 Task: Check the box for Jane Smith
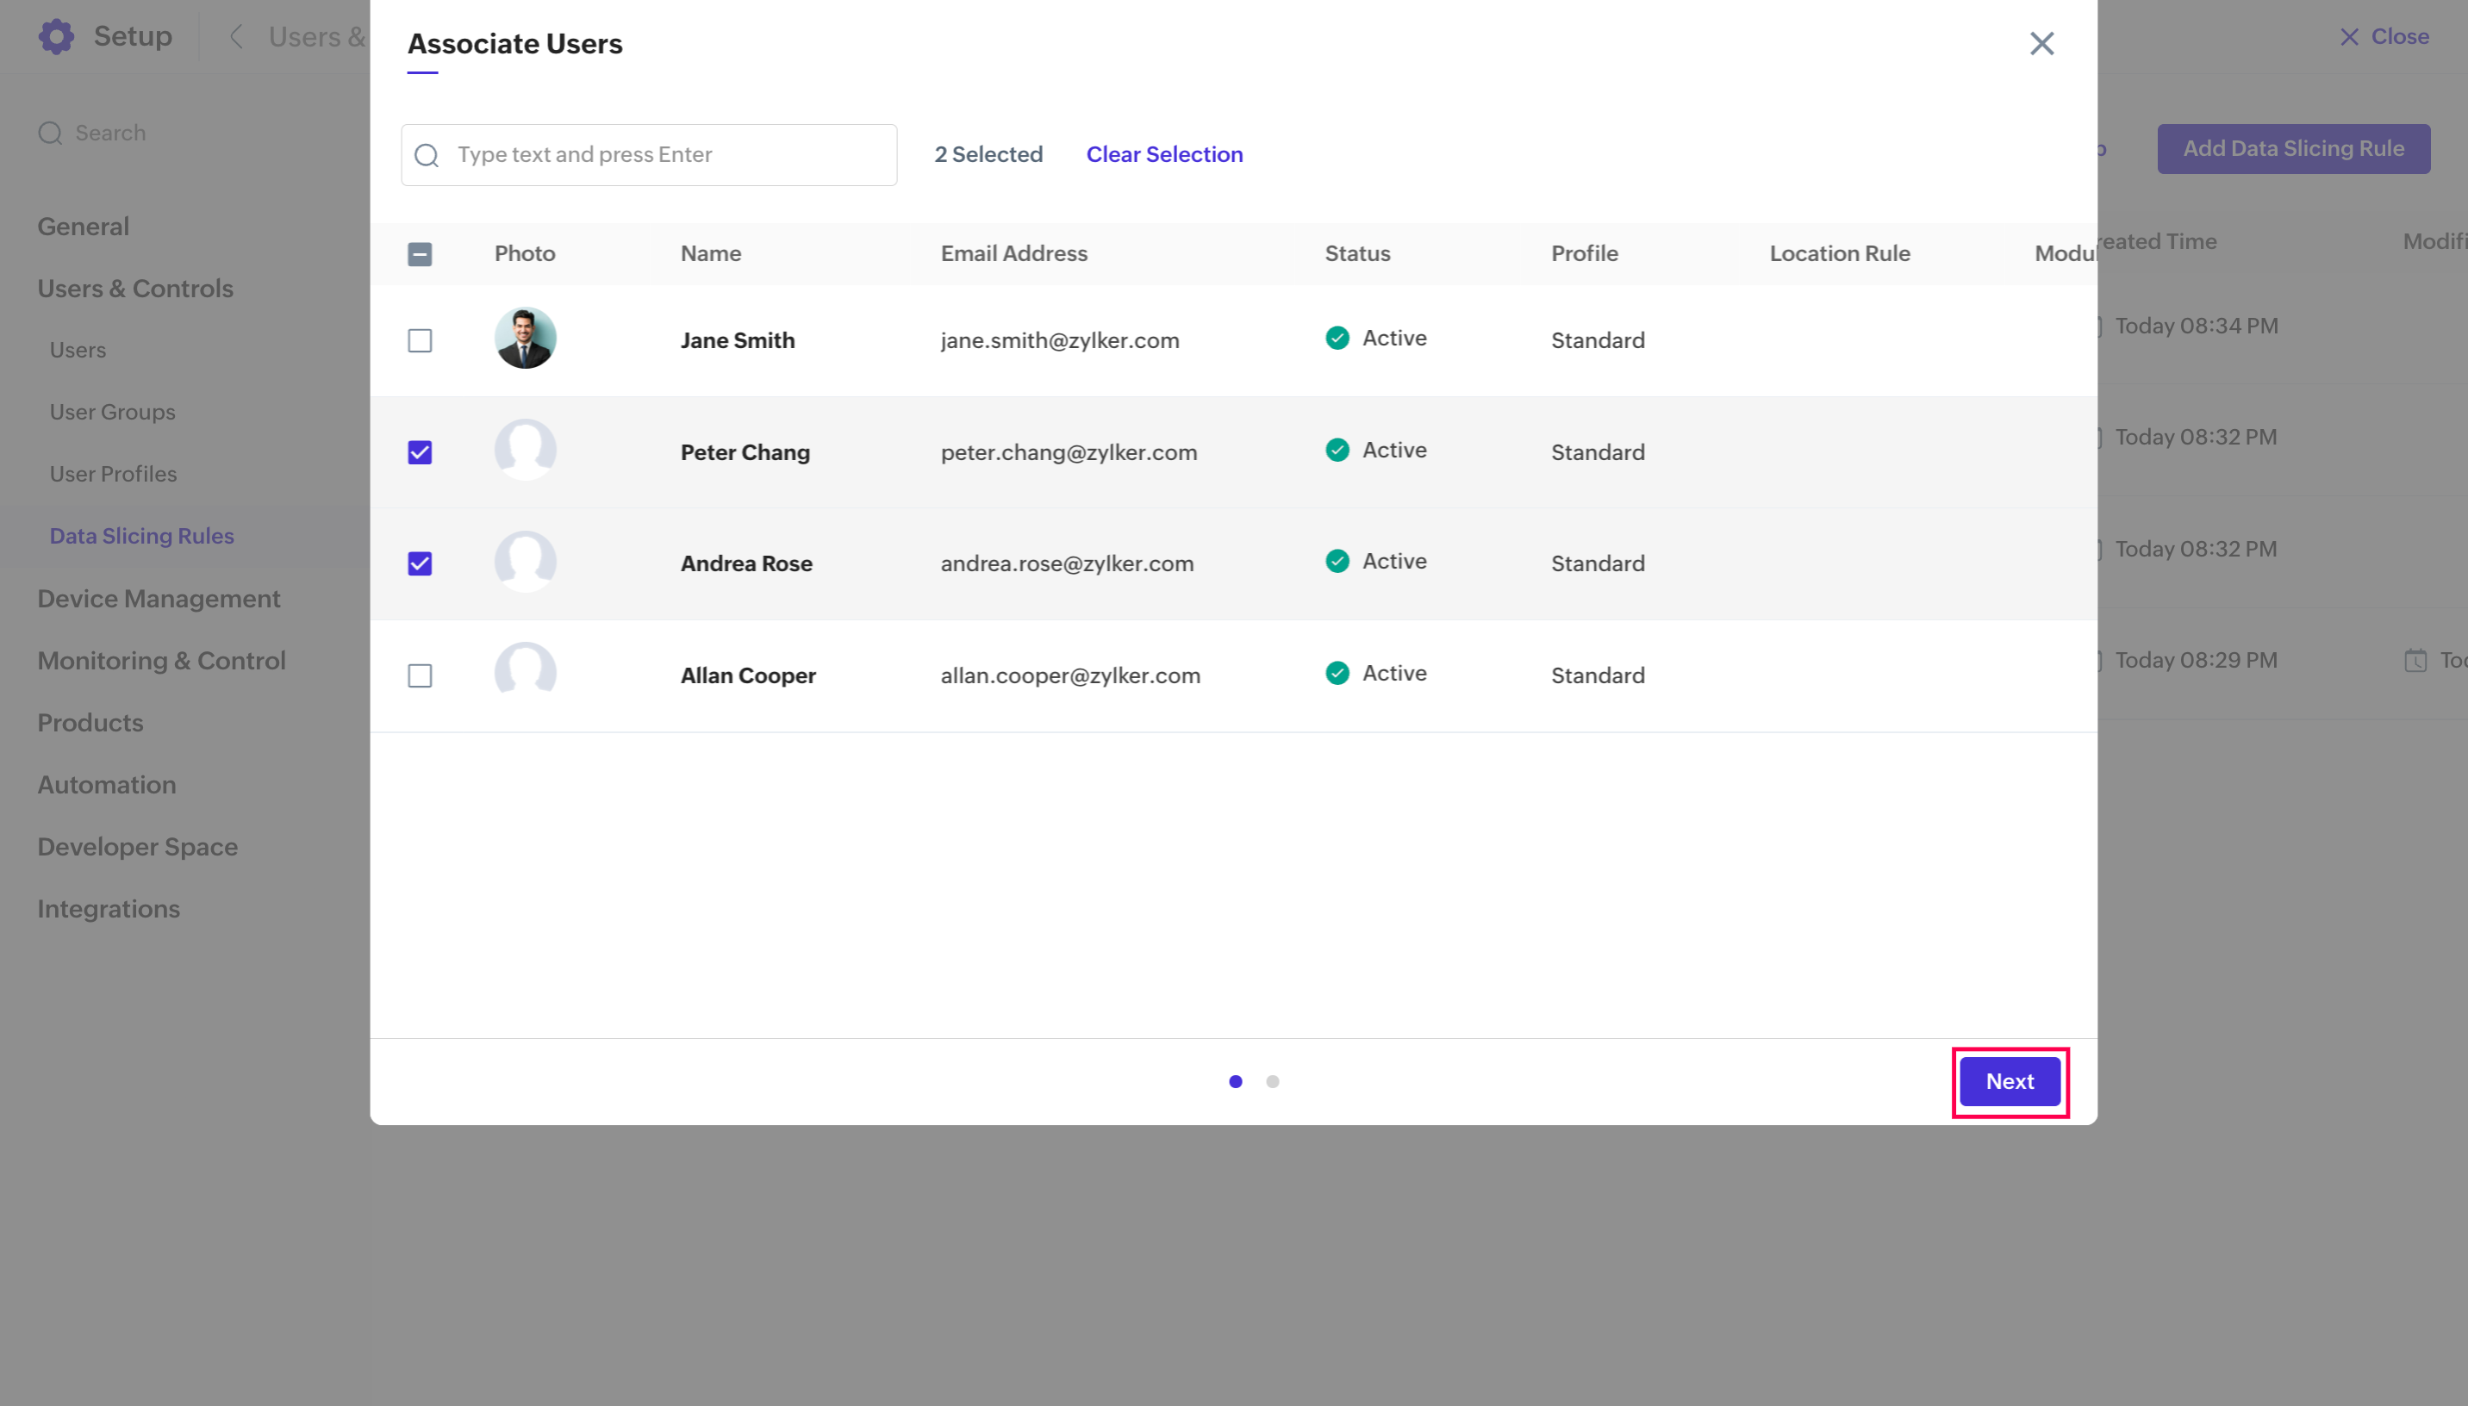420,341
